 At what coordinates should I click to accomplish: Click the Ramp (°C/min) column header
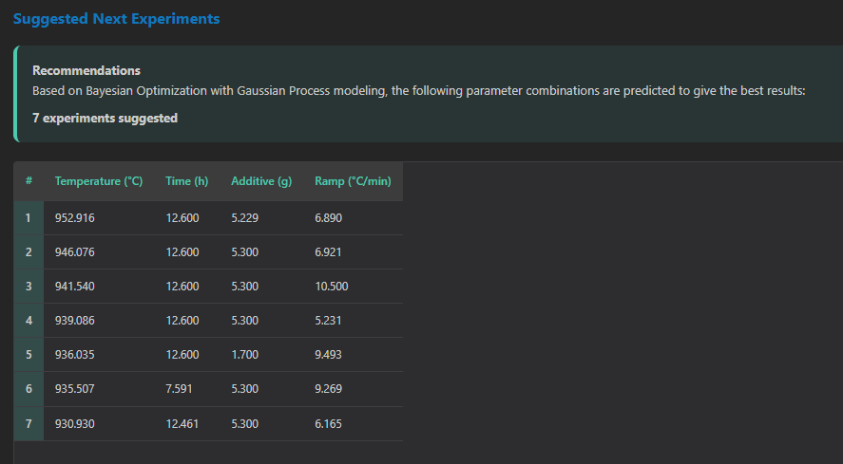[353, 181]
